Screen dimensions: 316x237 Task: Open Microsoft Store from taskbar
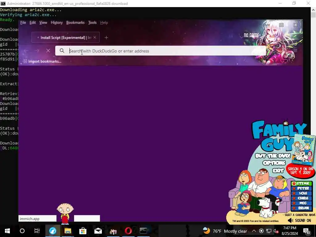pyautogui.click(x=83, y=231)
